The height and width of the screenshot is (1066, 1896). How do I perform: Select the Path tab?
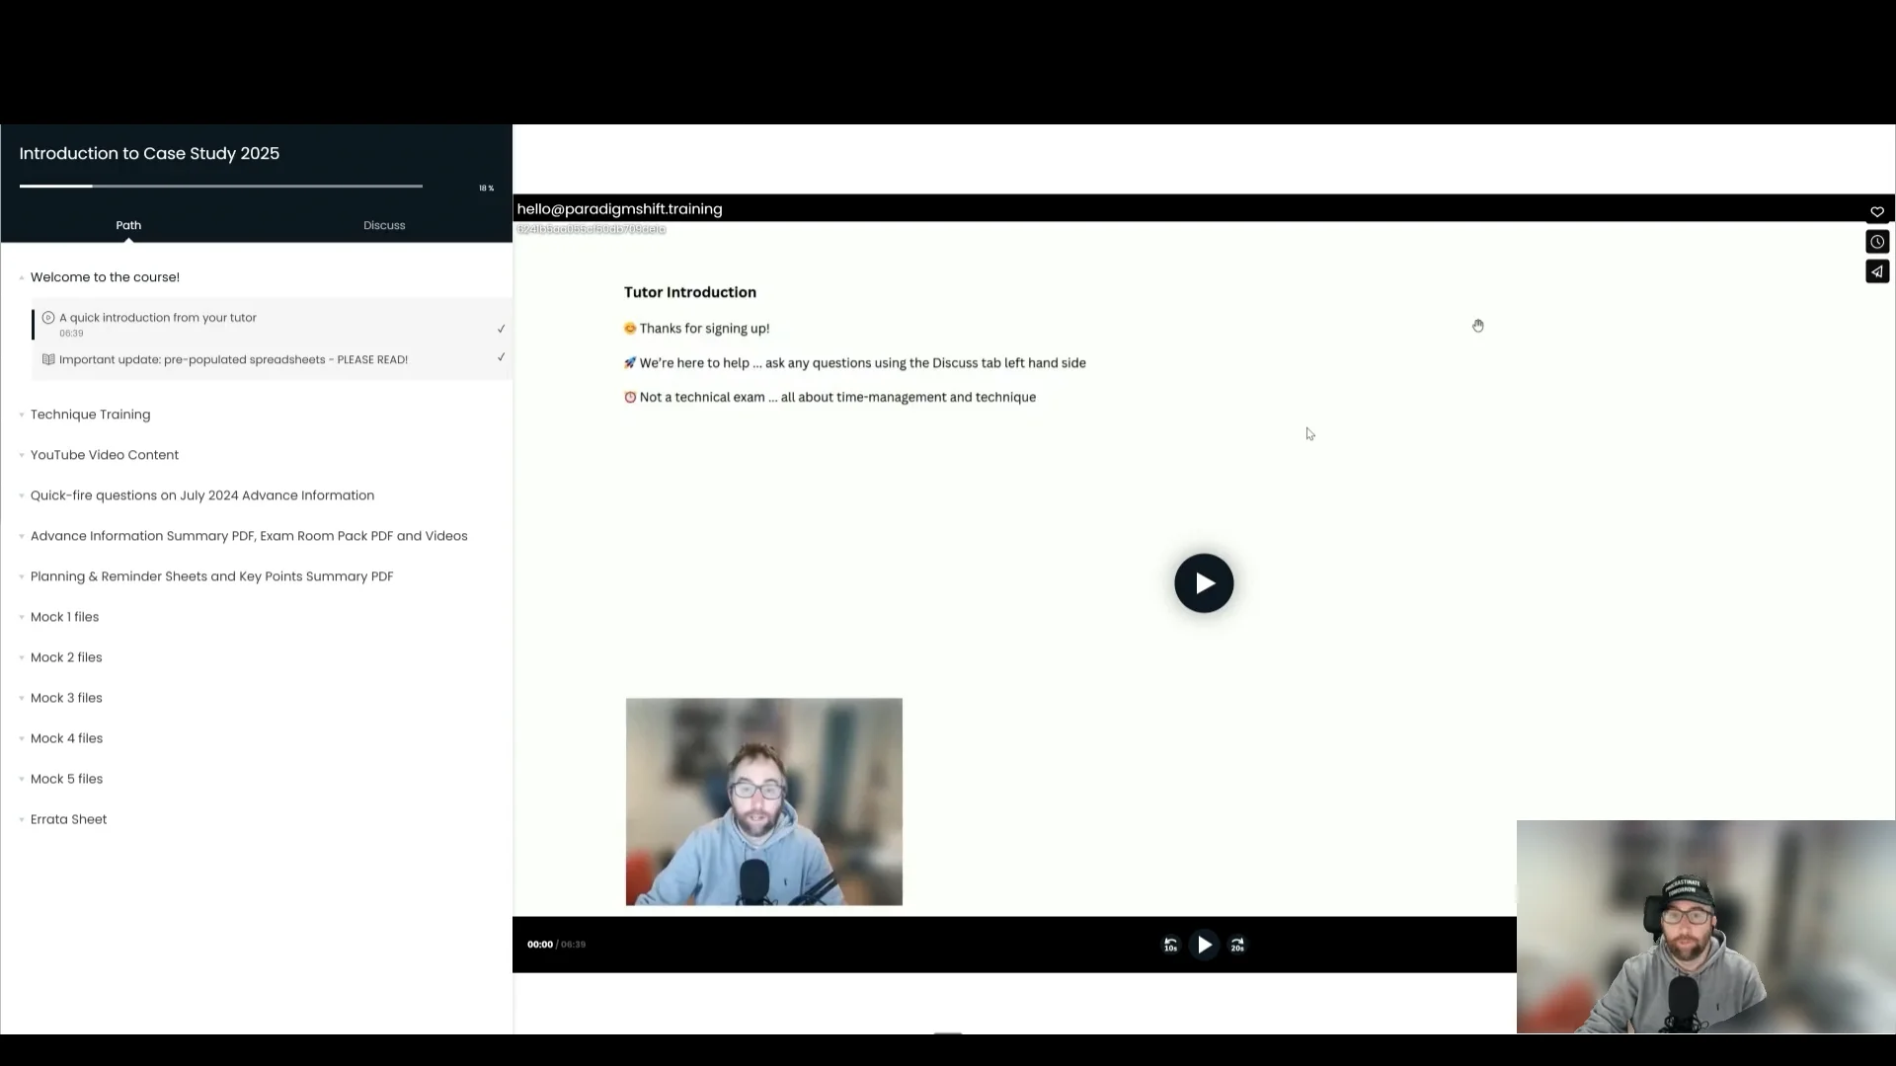tap(128, 225)
